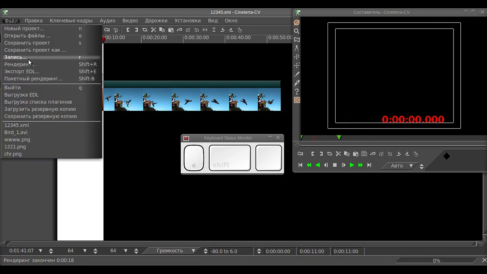Screen dimensions: 487x274
Task: Open the first 64 zoom dropdown
Action: coord(84,251)
